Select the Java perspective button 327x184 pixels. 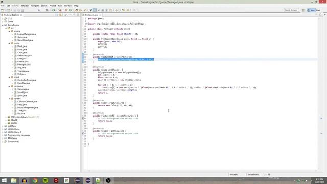pos(311,10)
